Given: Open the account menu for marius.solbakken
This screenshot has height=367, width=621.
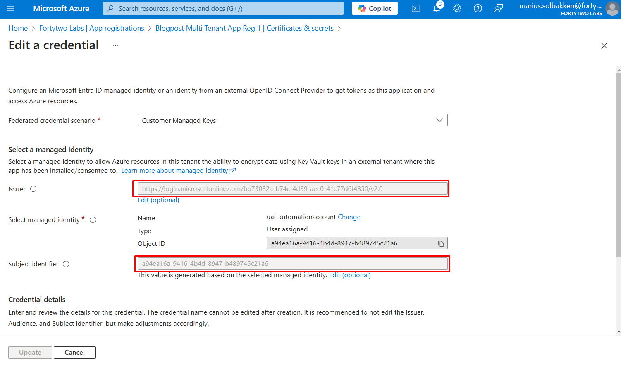Looking at the screenshot, I should 568,9.
